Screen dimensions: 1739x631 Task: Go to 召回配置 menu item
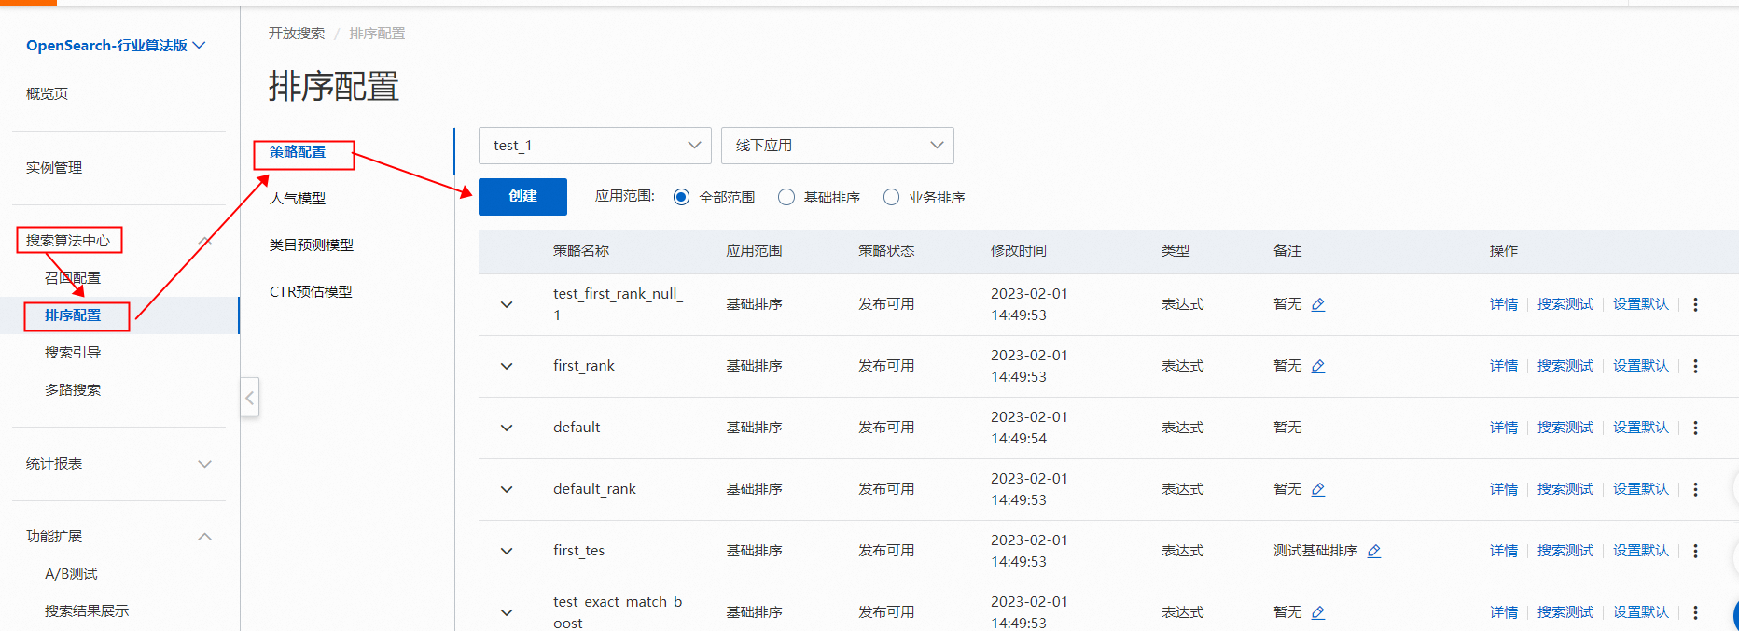[73, 278]
